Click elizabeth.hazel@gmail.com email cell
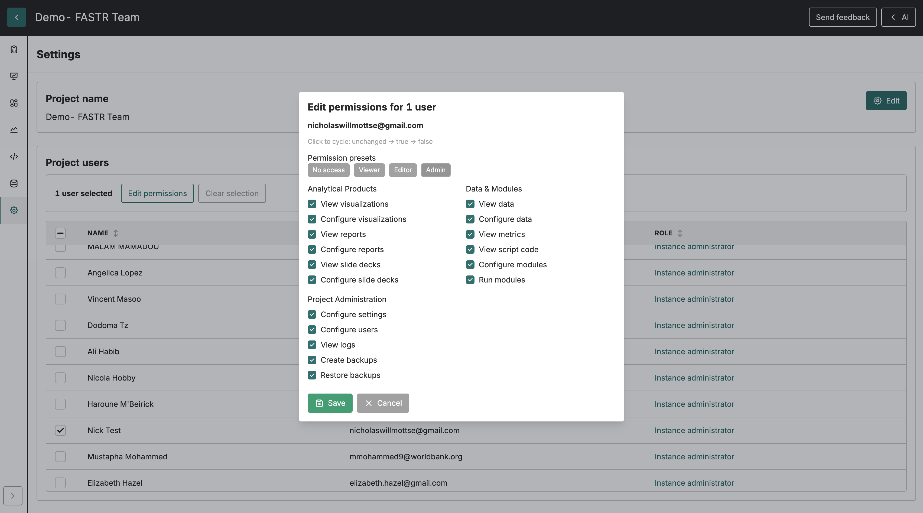This screenshot has height=513, width=923. coord(398,483)
